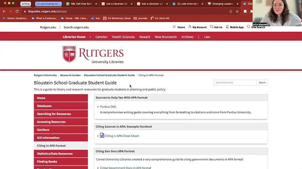Click Bloustein School Graduate Student Guide breadcrumb

109,75
